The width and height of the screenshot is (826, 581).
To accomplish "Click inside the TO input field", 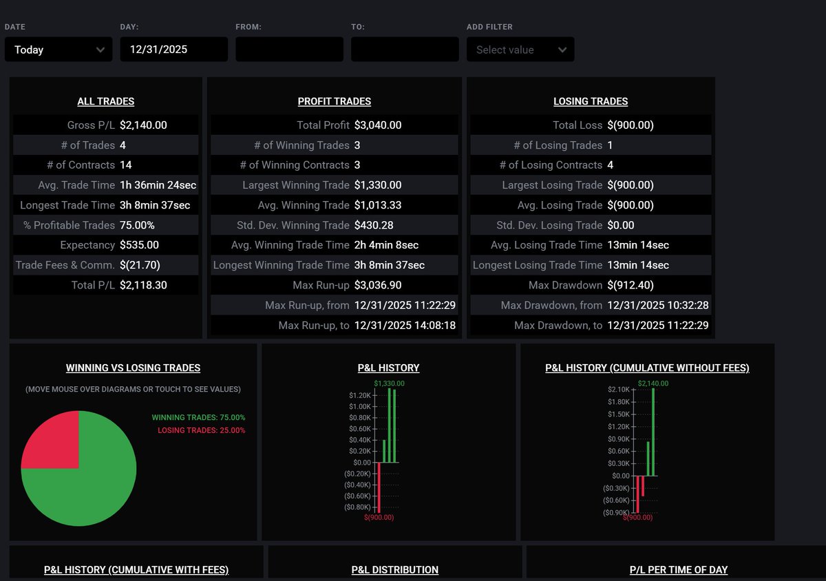I will pyautogui.click(x=405, y=49).
